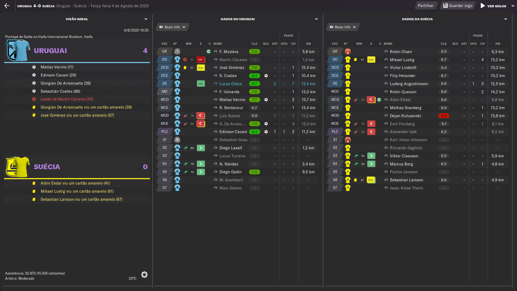Click Sebastián Coates (86) goal event
Image resolution: width=517 pixels, height=291 pixels.
pos(77,91)
